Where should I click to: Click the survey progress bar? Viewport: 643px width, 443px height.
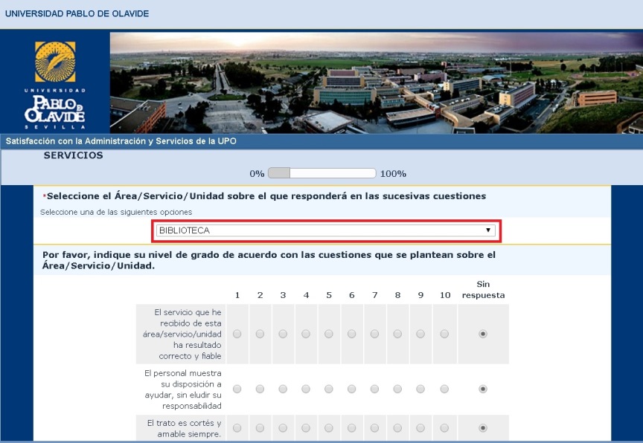pyautogui.click(x=322, y=173)
